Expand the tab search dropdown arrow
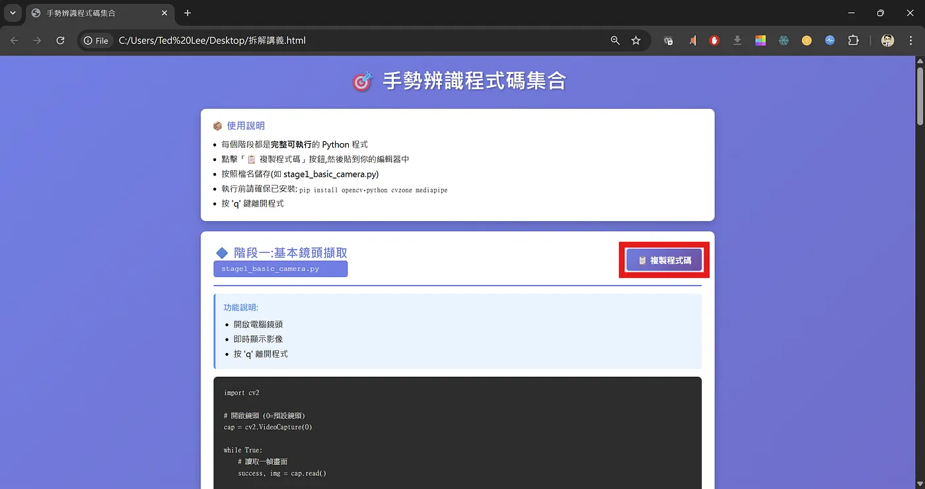The image size is (925, 489). [x=13, y=13]
